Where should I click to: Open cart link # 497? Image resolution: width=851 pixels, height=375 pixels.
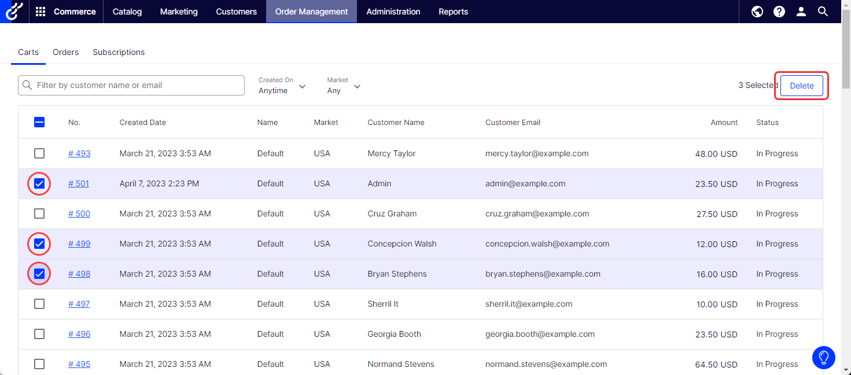(x=79, y=304)
